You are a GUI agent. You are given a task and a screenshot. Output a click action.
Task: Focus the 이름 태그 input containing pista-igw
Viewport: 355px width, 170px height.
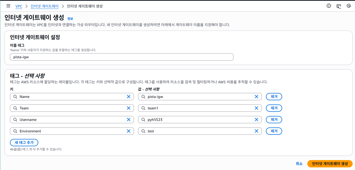coord(122,57)
